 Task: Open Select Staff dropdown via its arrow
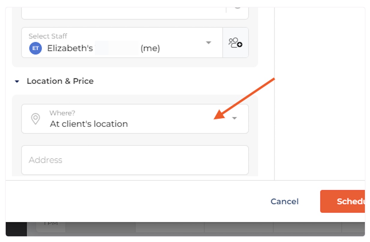[208, 43]
